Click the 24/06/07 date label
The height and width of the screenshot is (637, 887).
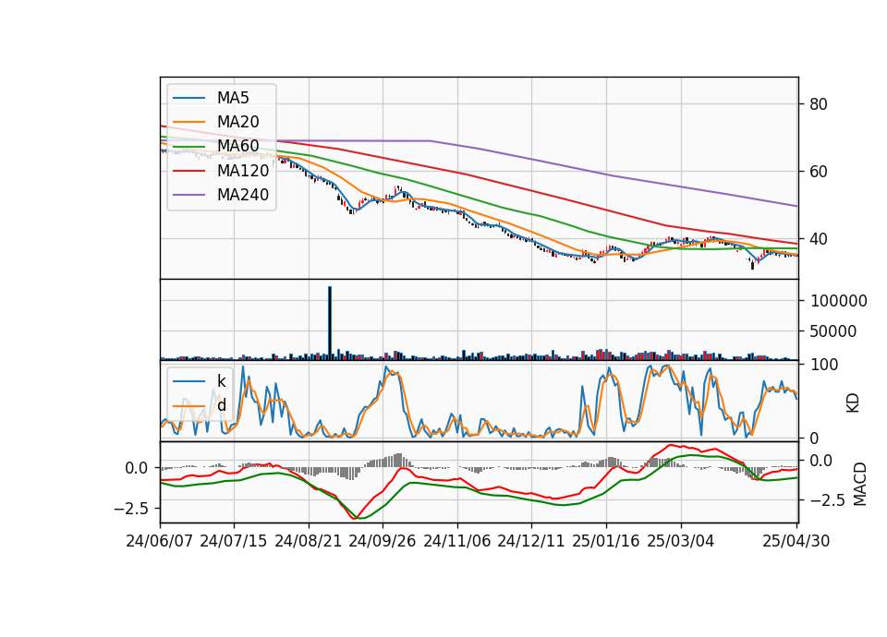(x=160, y=542)
